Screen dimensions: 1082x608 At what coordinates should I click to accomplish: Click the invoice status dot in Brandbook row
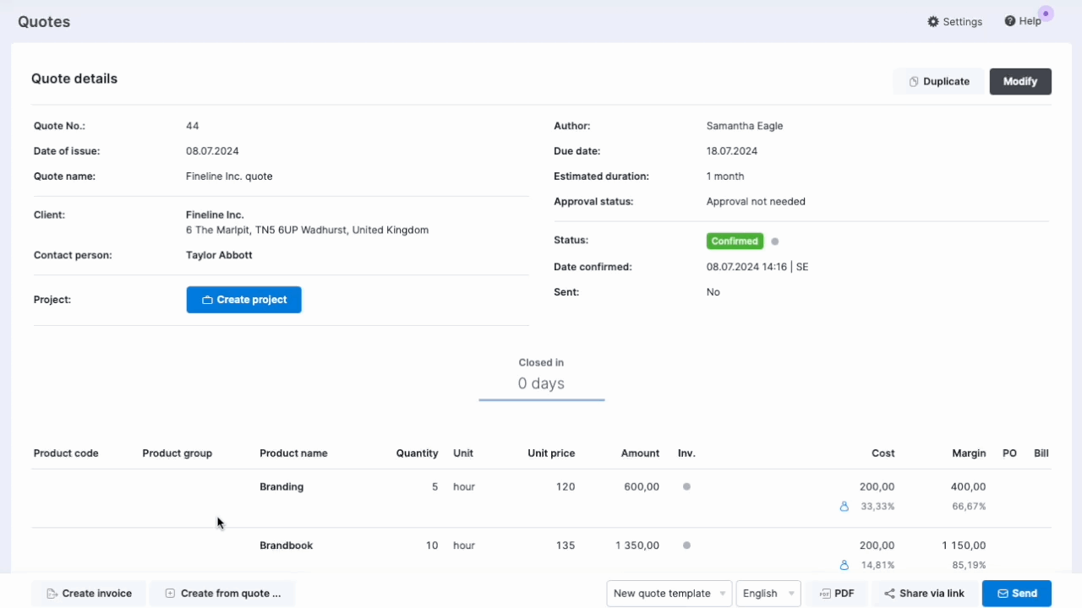pyautogui.click(x=686, y=546)
